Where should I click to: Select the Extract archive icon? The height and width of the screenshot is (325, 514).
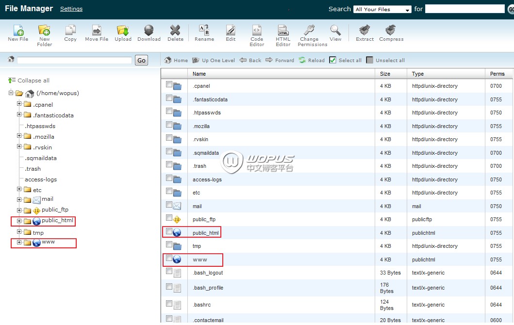click(x=365, y=30)
